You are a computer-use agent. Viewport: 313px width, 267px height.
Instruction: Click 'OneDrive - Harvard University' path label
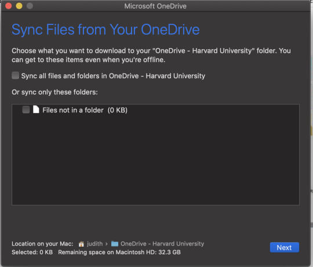[162, 244]
